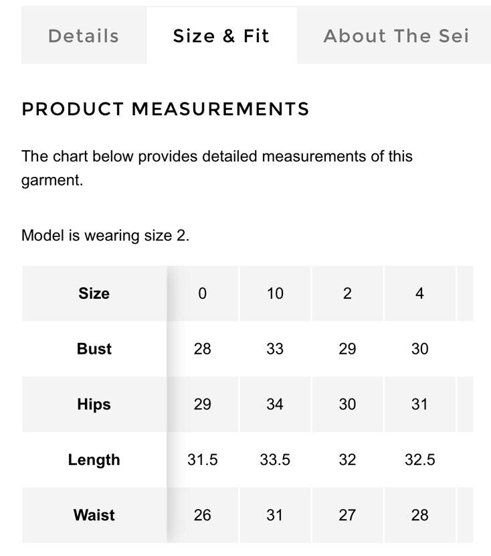Select size 4 column header
This screenshot has height=556, width=491.
420,293
